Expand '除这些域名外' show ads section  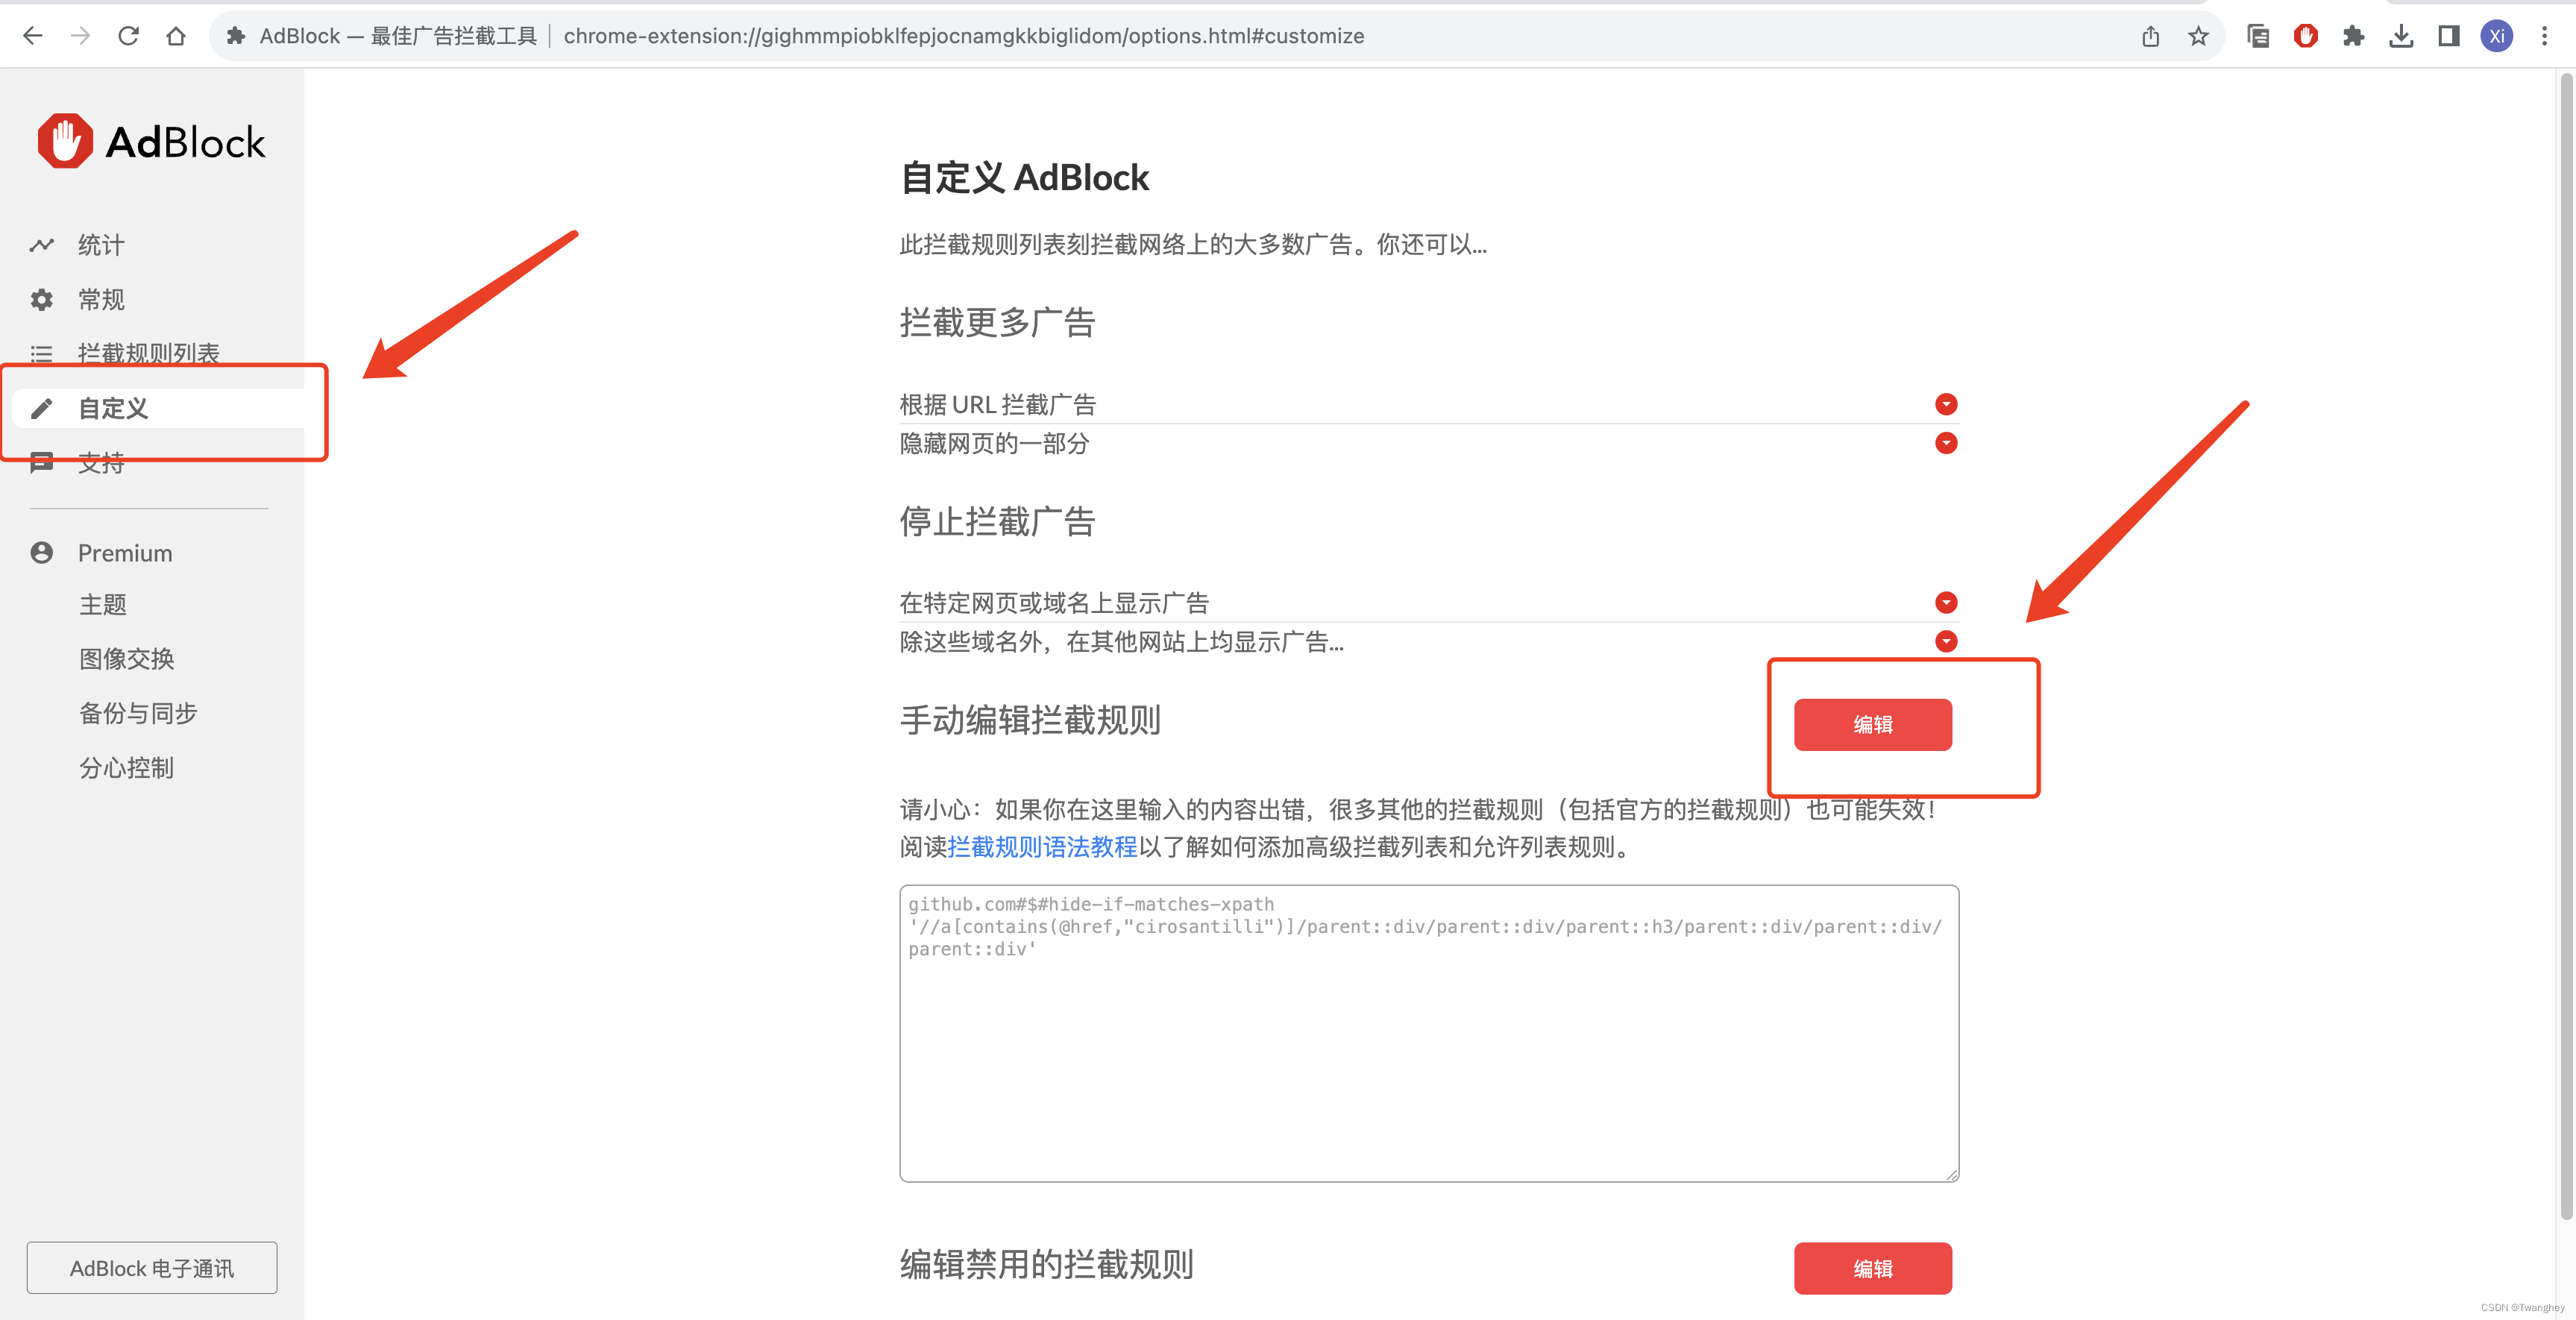[1945, 641]
